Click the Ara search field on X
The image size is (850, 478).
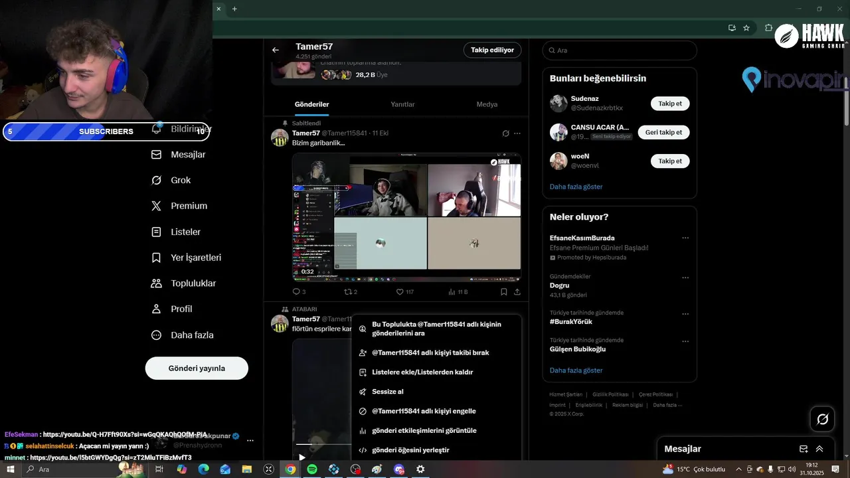click(620, 50)
